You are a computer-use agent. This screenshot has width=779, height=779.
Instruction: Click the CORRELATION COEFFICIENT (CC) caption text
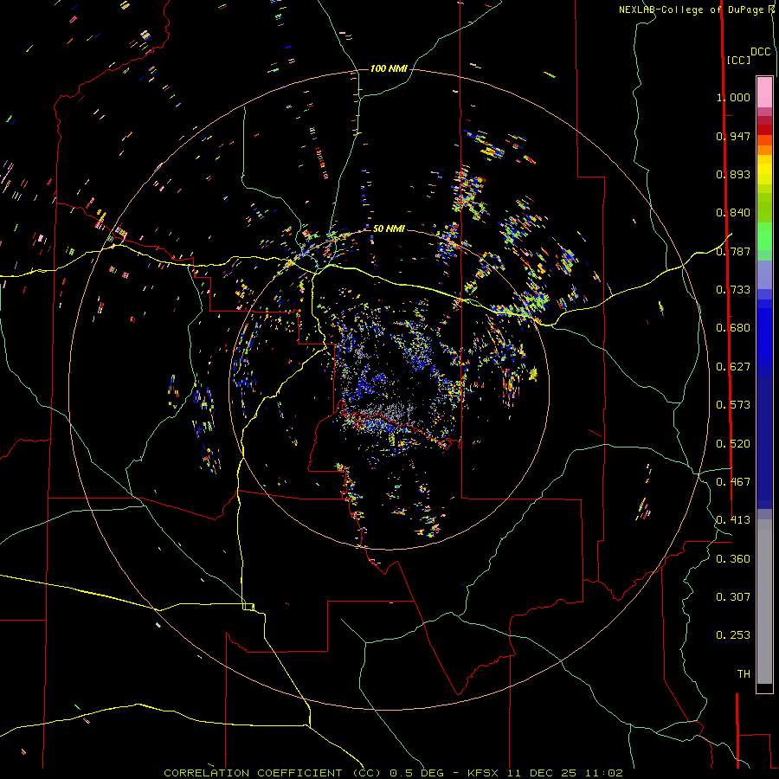273,773
